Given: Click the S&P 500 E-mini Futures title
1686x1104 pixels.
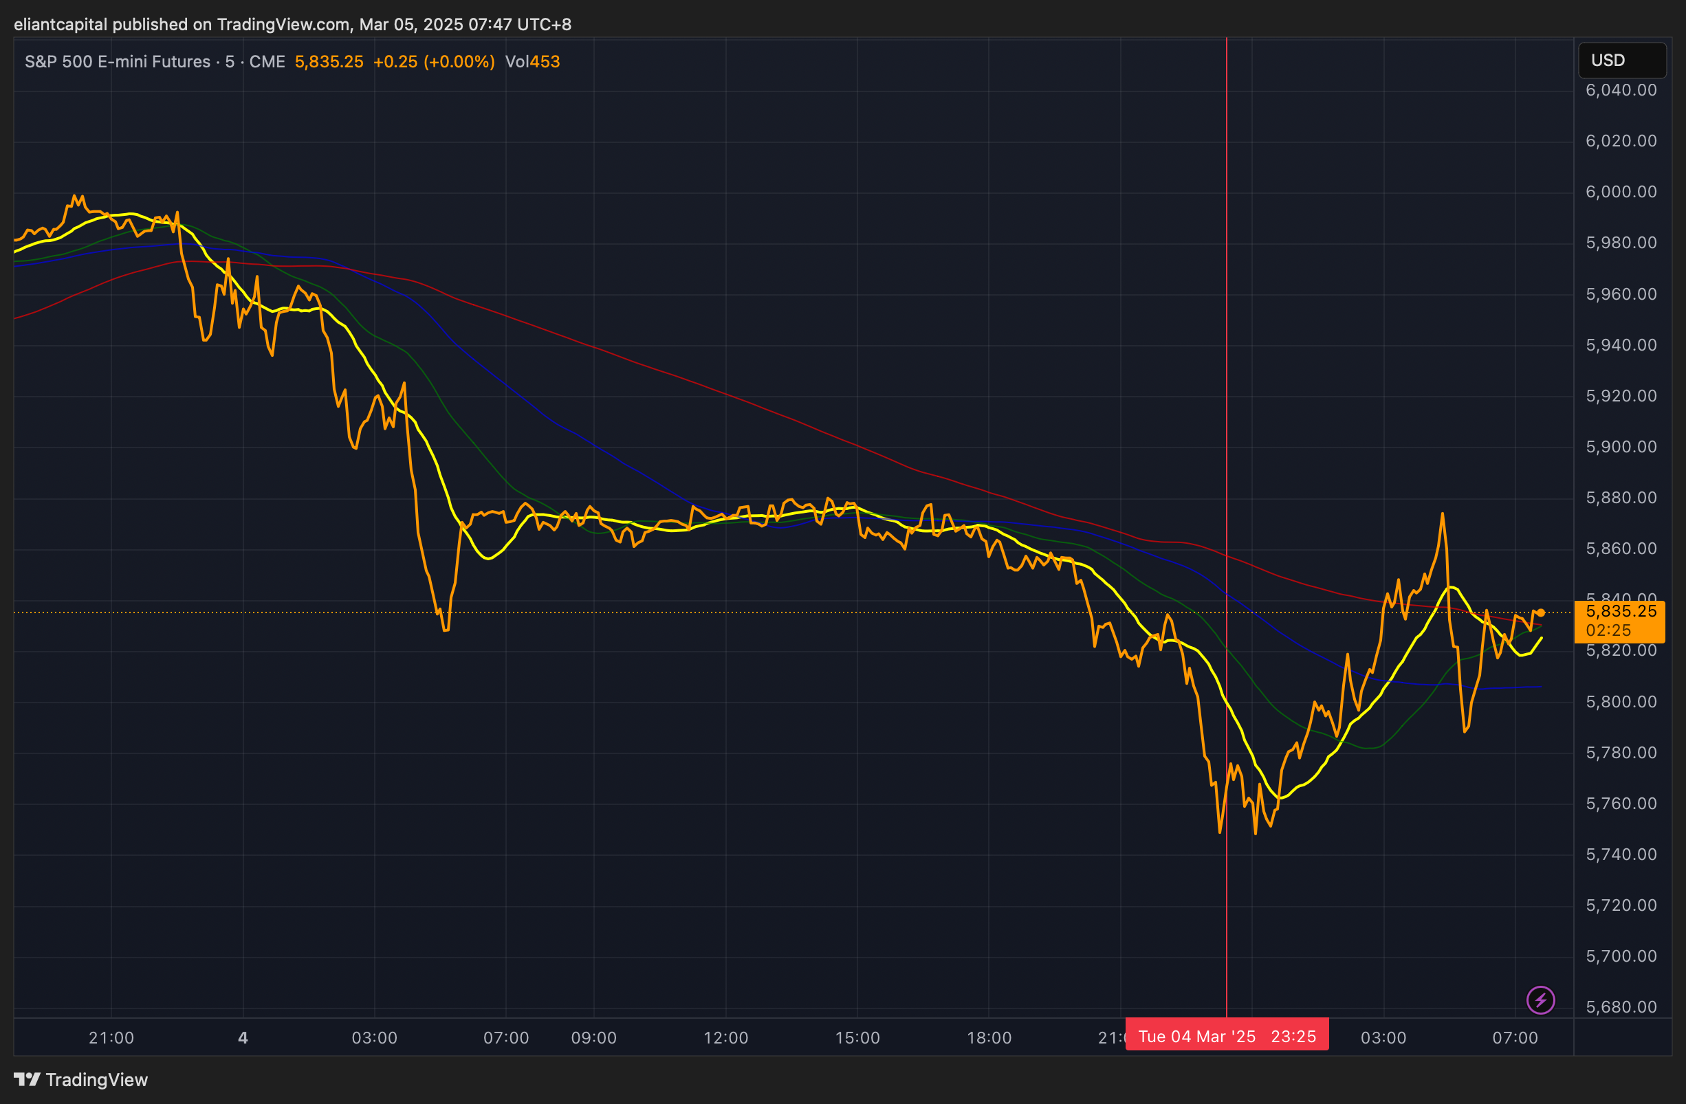Looking at the screenshot, I should click(x=118, y=62).
